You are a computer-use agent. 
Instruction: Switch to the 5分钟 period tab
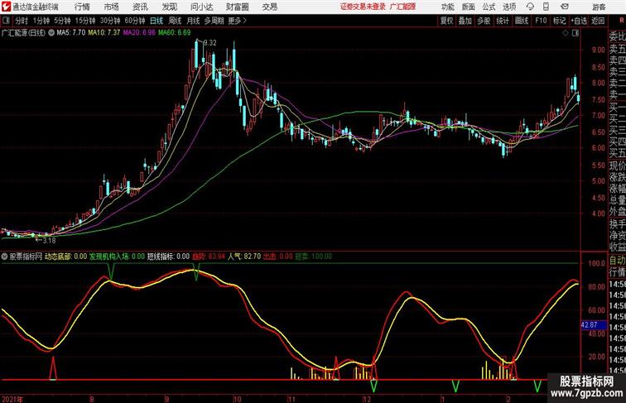(62, 21)
